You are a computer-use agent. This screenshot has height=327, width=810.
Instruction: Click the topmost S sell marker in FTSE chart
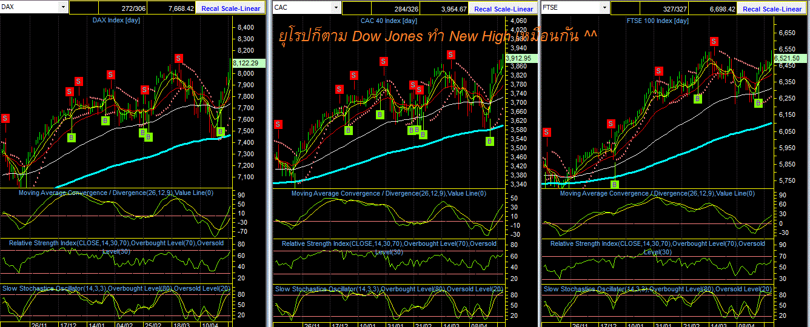pos(715,41)
